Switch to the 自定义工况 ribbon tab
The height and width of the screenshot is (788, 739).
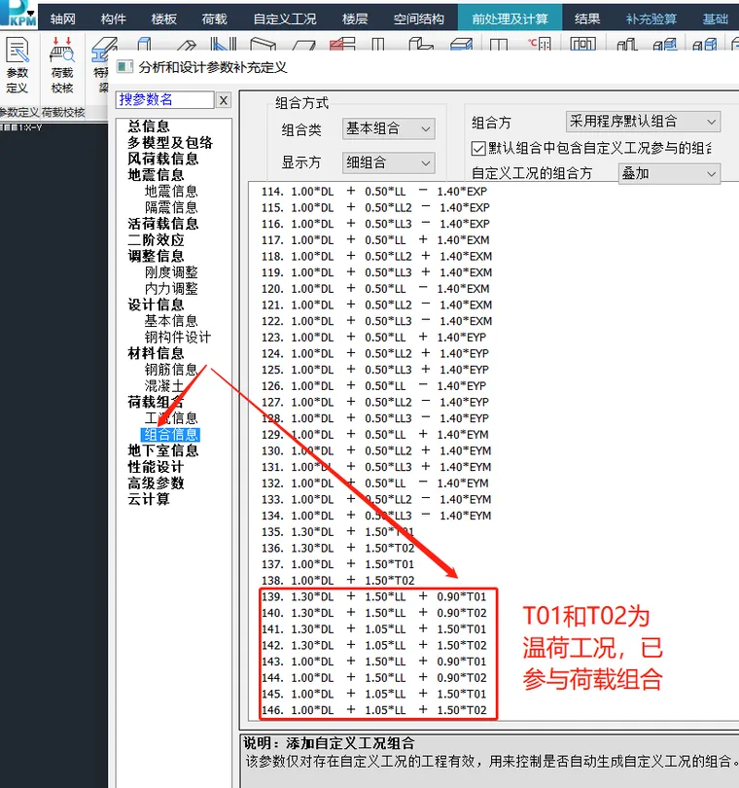285,19
